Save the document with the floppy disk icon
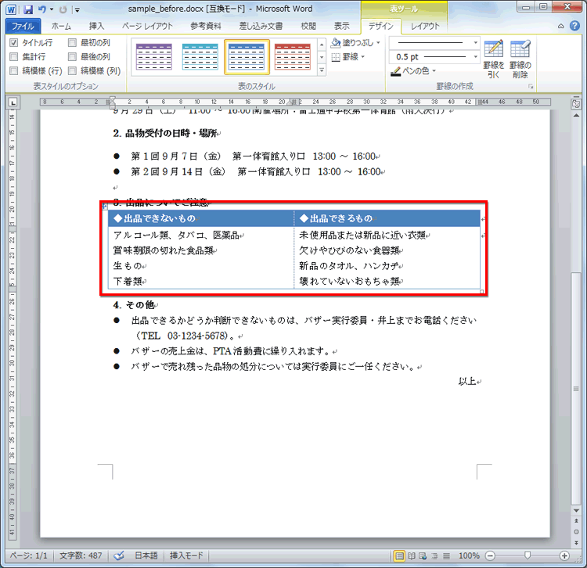 (x=28, y=9)
